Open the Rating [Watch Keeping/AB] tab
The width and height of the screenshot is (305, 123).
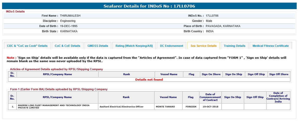click(134, 46)
